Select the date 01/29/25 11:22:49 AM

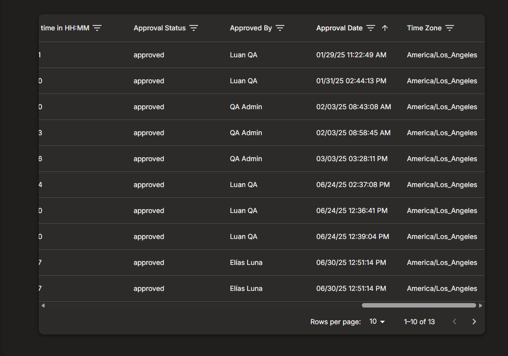click(x=351, y=55)
